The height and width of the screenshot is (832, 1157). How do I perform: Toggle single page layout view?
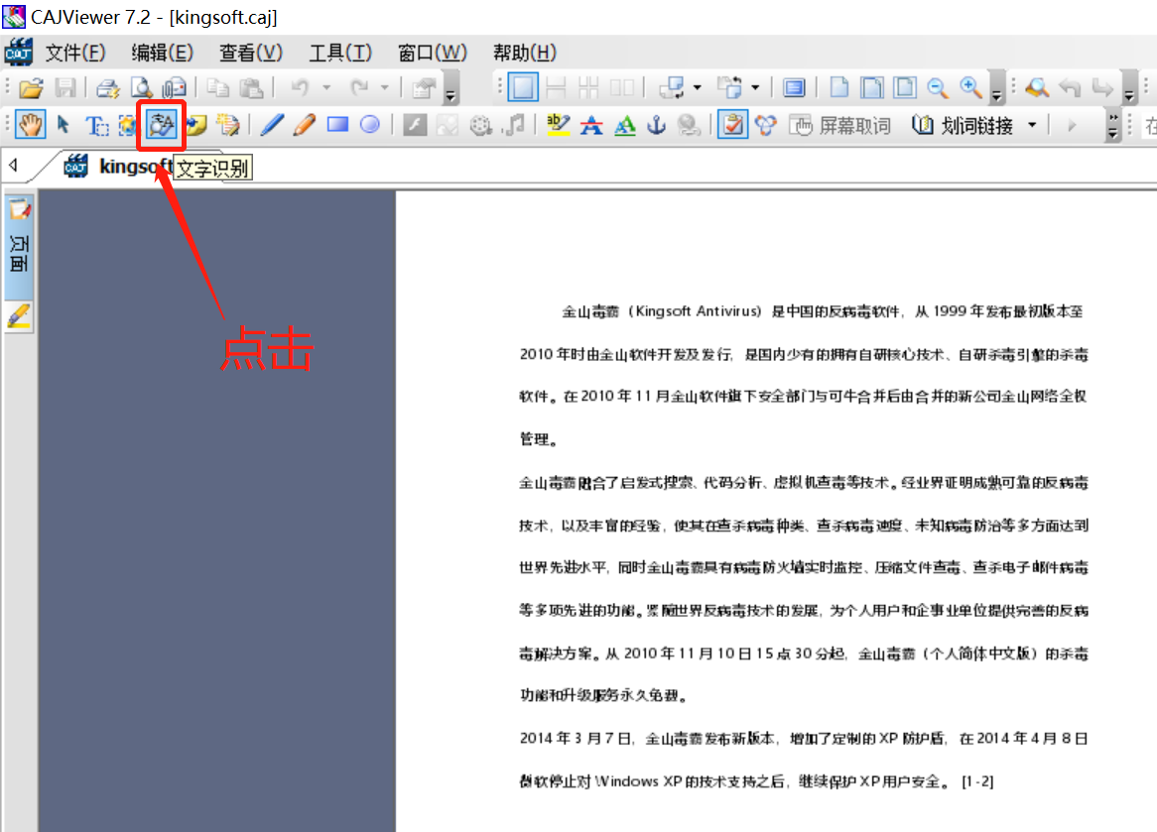click(522, 88)
